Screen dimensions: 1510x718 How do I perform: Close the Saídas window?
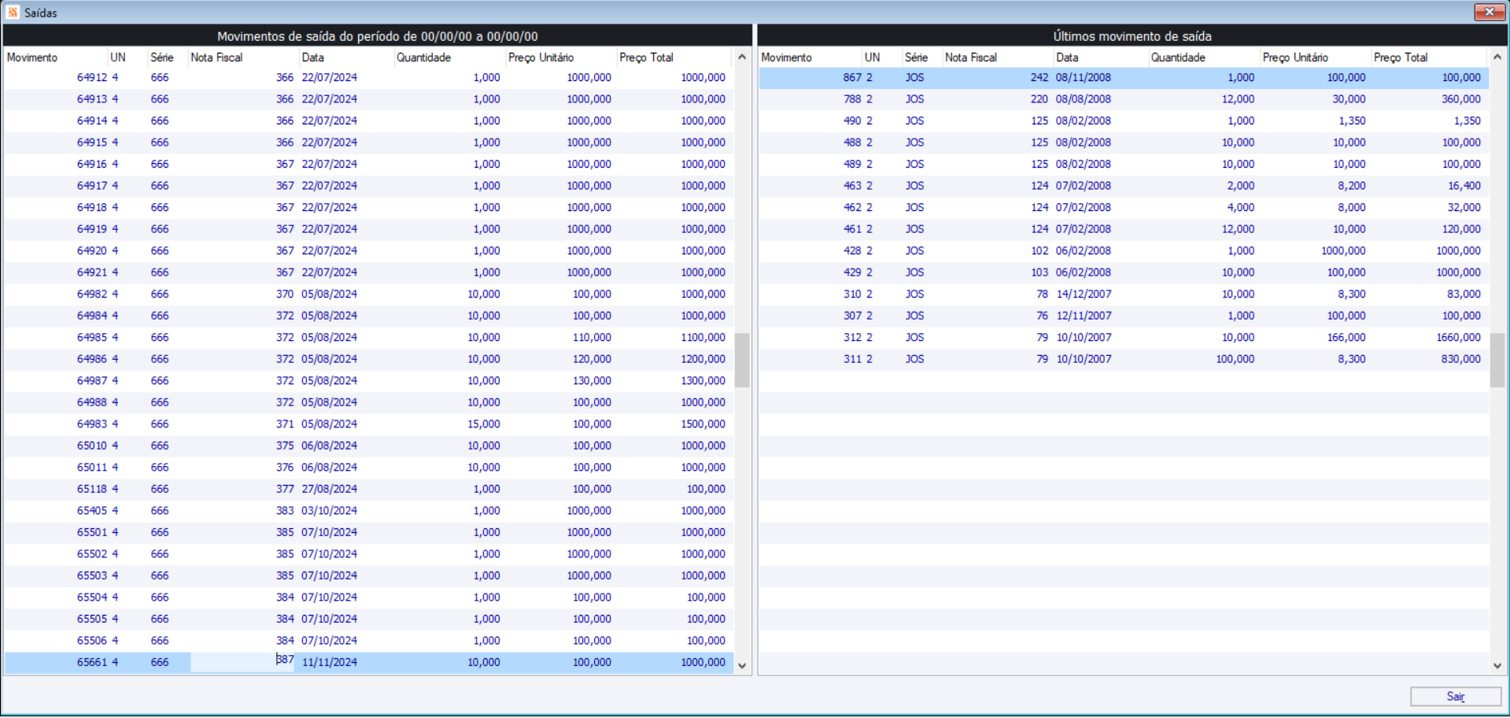tap(1490, 12)
